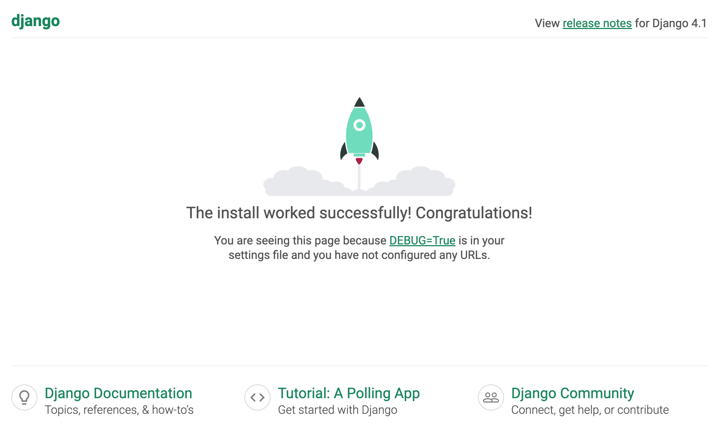Open Tutorial: A Polling App
This screenshot has height=433, width=718.
(x=348, y=393)
